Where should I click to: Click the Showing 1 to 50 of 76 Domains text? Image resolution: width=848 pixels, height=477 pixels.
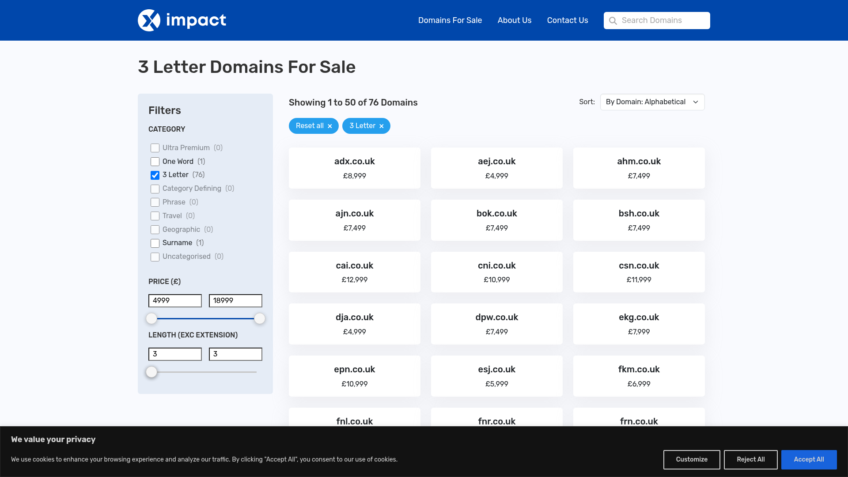[x=353, y=102]
